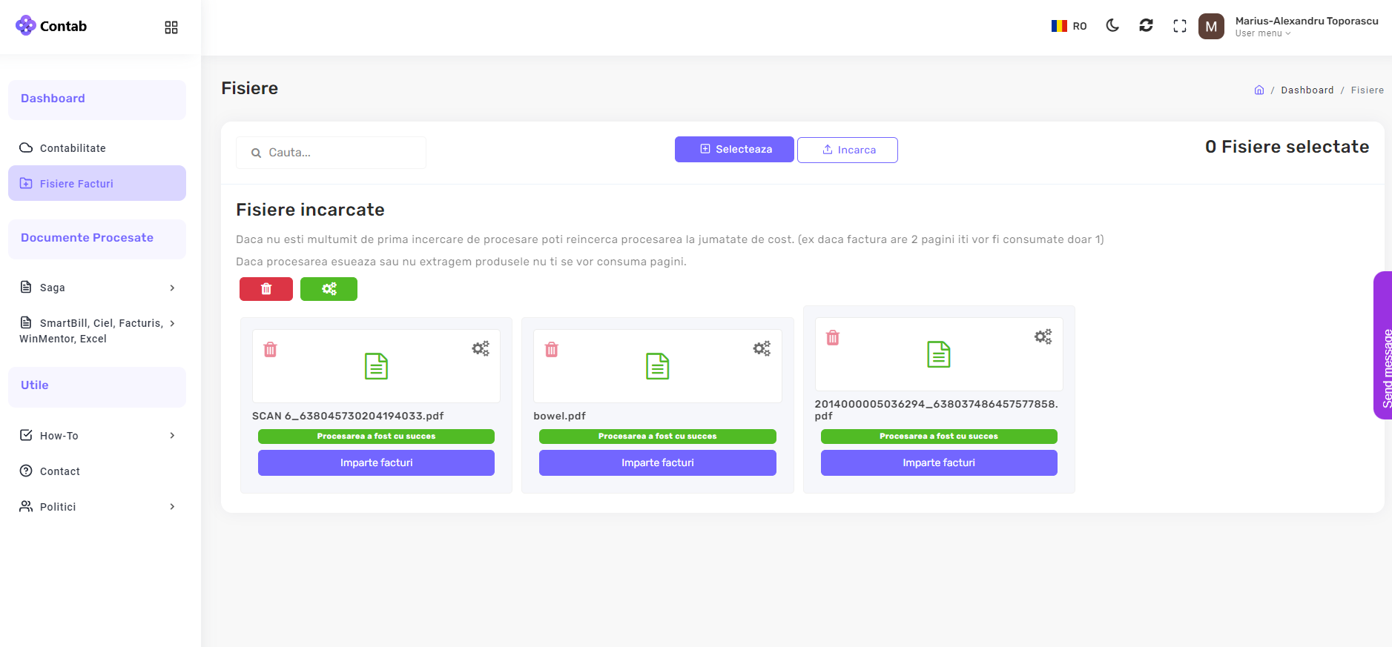Viewport: 1392px width, 647px height.
Task: Delete SCAN 6 pdf using trash icon
Action: point(270,350)
